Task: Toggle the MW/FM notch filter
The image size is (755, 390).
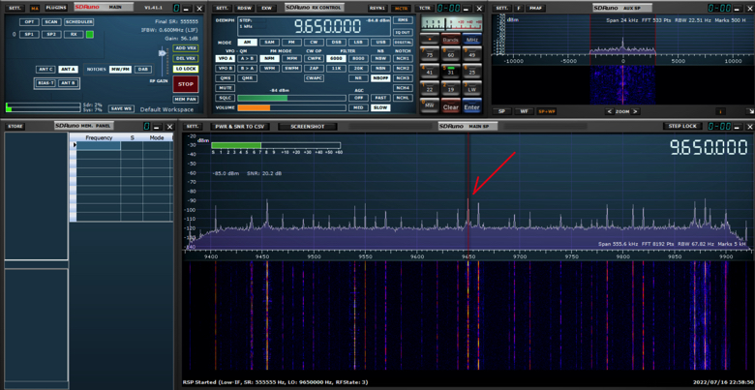Action: (x=120, y=70)
